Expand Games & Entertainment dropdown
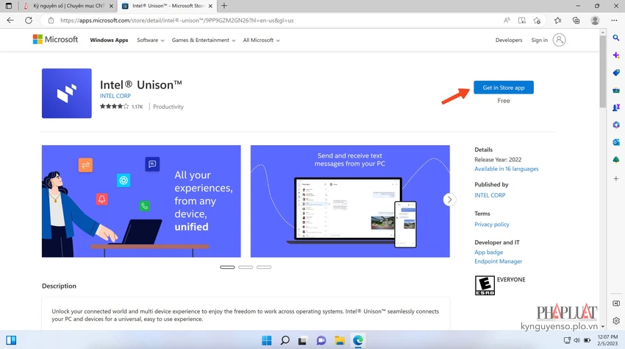The image size is (625, 349). [203, 40]
